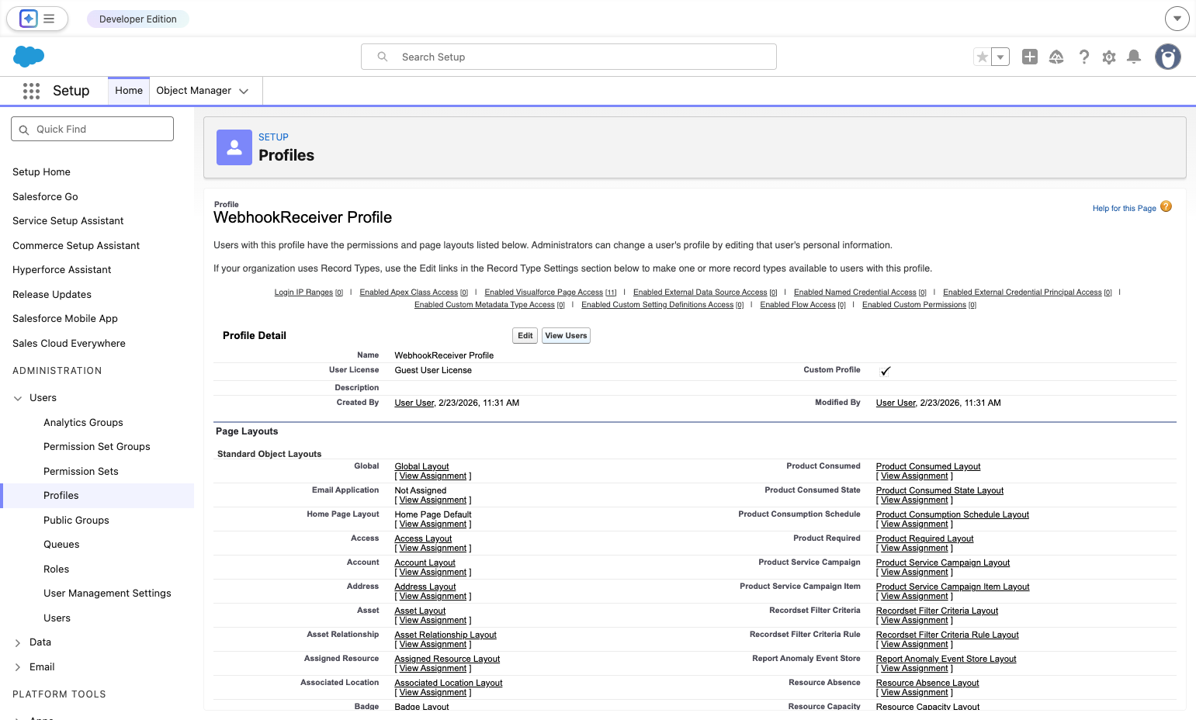Collapse the Users tree section
This screenshot has height=720, width=1196.
coord(18,398)
